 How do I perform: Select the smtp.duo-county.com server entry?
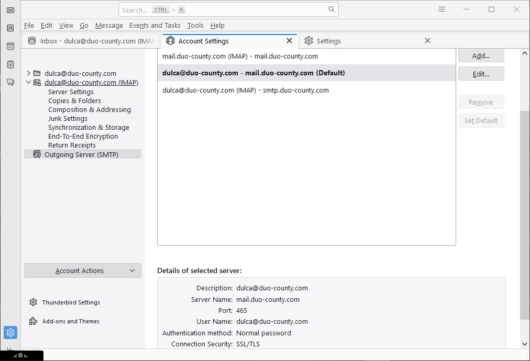click(x=246, y=90)
